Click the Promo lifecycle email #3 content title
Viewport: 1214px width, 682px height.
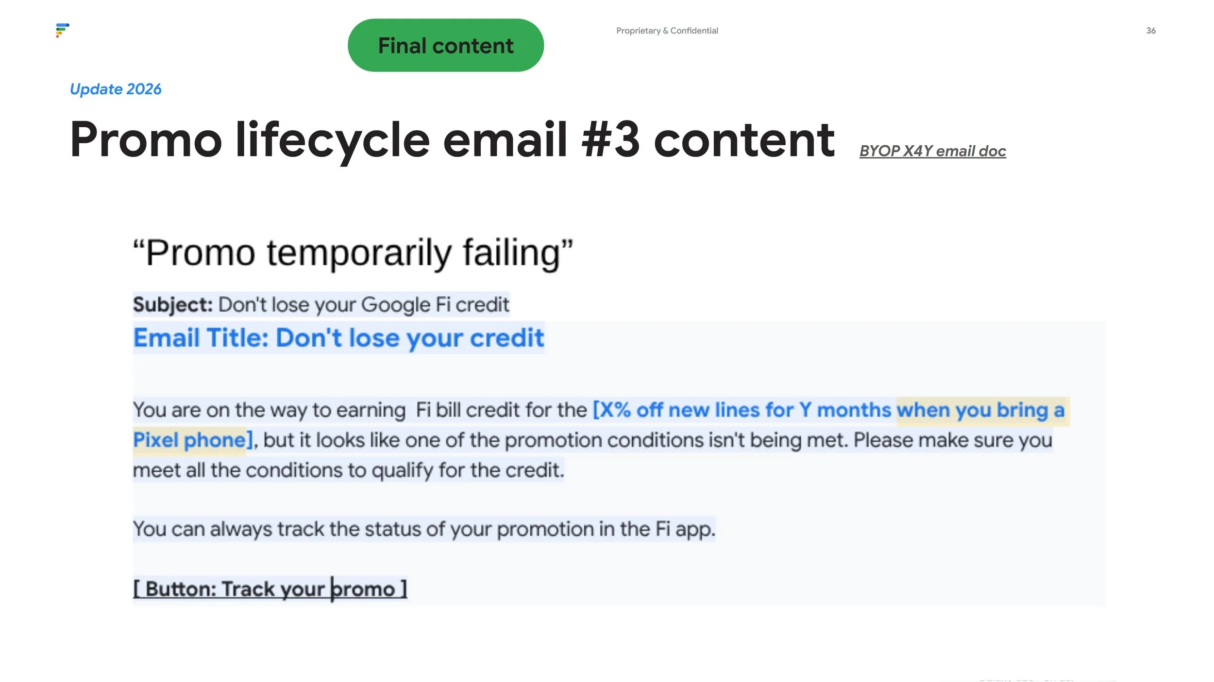452,140
